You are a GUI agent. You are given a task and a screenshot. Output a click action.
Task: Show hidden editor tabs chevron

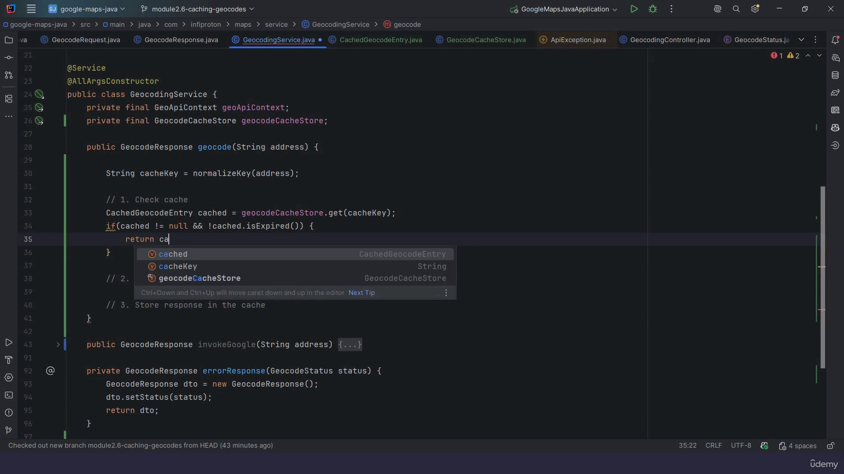801,39
